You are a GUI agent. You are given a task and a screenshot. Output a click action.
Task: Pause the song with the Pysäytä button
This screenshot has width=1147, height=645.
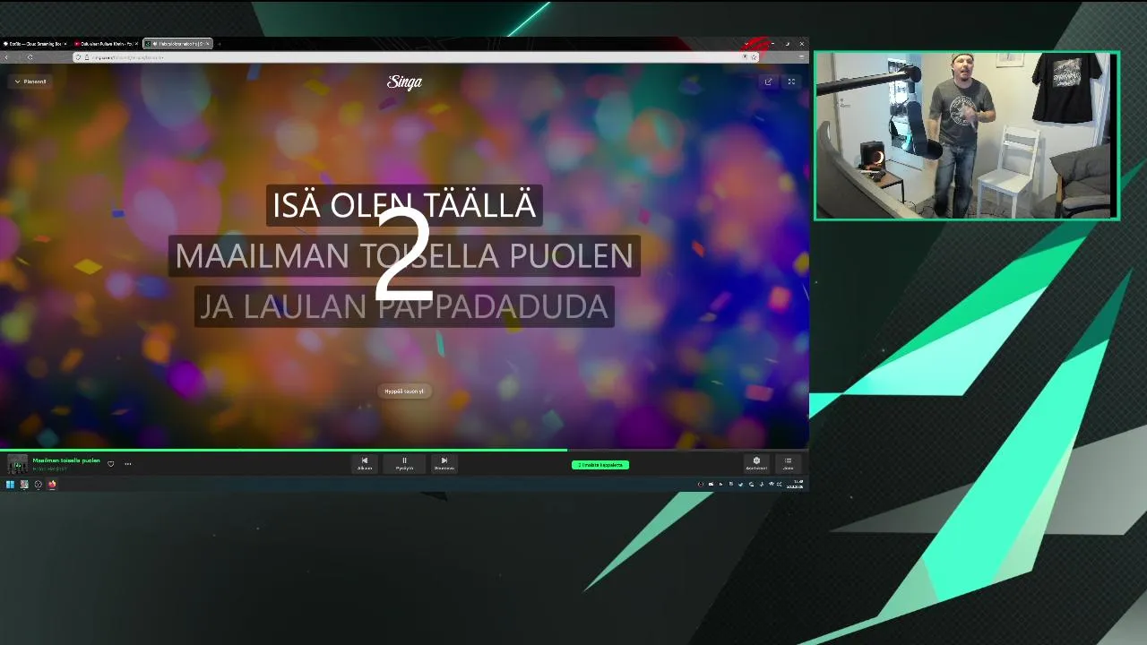coord(404,463)
